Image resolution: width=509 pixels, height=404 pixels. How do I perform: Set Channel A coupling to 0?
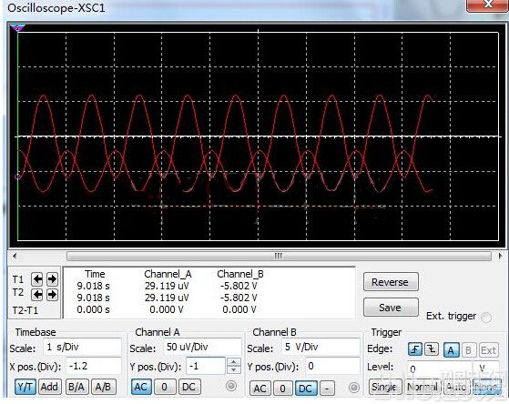click(x=165, y=387)
